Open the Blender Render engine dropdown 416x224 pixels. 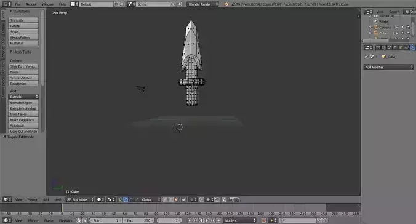point(202,4)
